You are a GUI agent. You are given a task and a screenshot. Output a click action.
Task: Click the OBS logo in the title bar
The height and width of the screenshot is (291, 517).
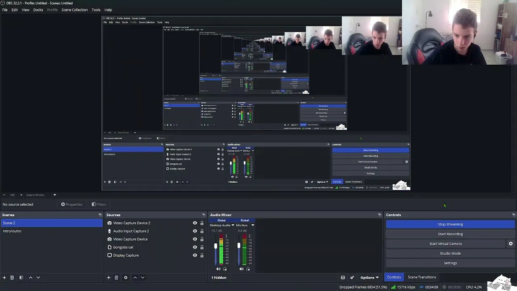[3, 3]
